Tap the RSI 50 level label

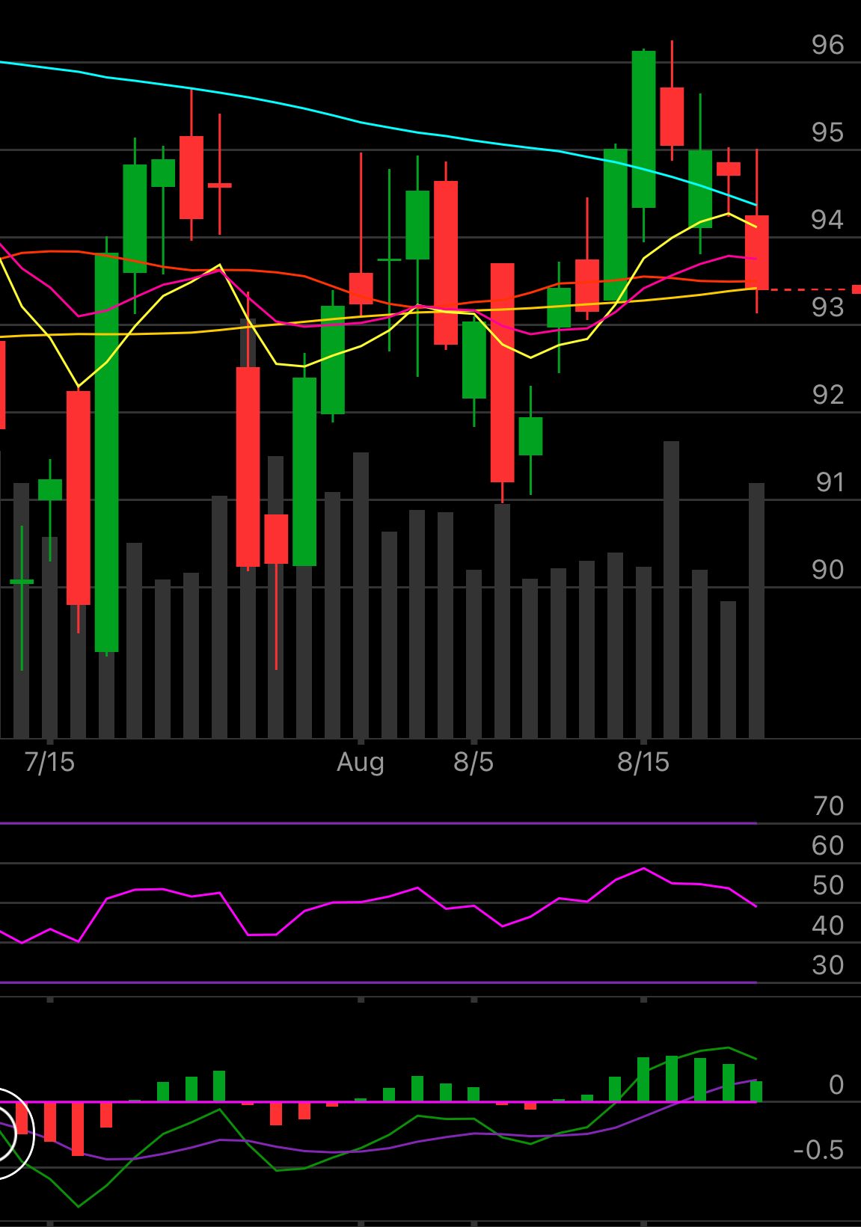pos(827,885)
